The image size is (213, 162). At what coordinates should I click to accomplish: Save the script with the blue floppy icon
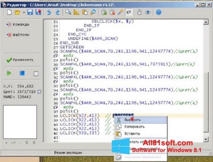pyautogui.click(x=30, y=12)
